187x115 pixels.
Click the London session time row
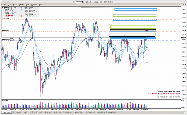click(30, 15)
